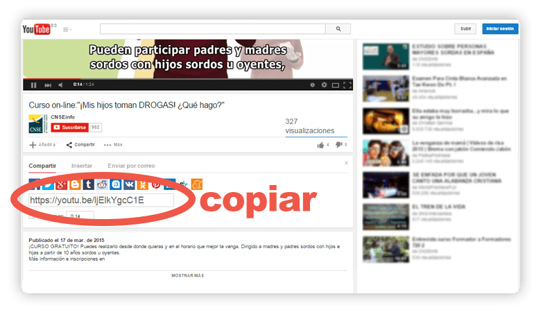541x312 pixels.
Task: Click the 0:14 start time field
Action: point(80,216)
